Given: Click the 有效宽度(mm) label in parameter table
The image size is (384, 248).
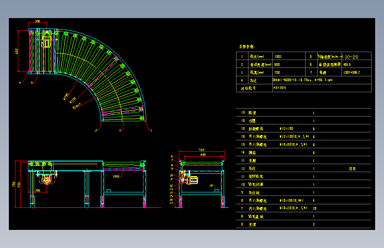Looking at the screenshot, I should point(260,64).
